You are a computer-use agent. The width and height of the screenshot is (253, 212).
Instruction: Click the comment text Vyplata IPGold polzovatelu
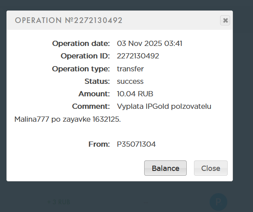point(164,106)
